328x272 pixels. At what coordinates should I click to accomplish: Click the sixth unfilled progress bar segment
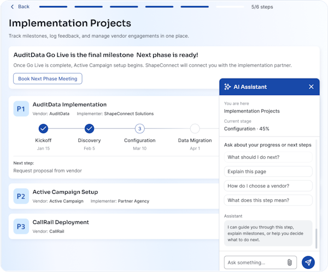230,7
